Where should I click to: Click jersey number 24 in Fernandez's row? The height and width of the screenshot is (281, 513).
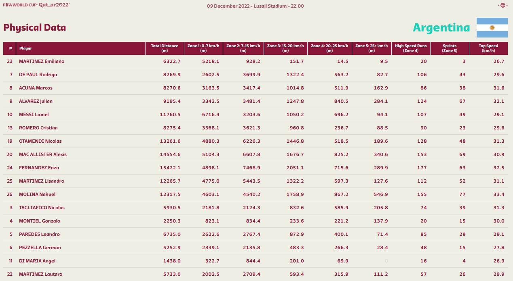[10, 168]
